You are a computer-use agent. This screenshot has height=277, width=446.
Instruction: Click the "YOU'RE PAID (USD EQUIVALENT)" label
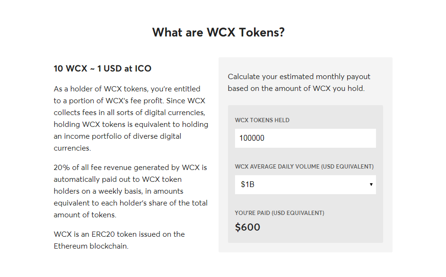[x=280, y=213]
